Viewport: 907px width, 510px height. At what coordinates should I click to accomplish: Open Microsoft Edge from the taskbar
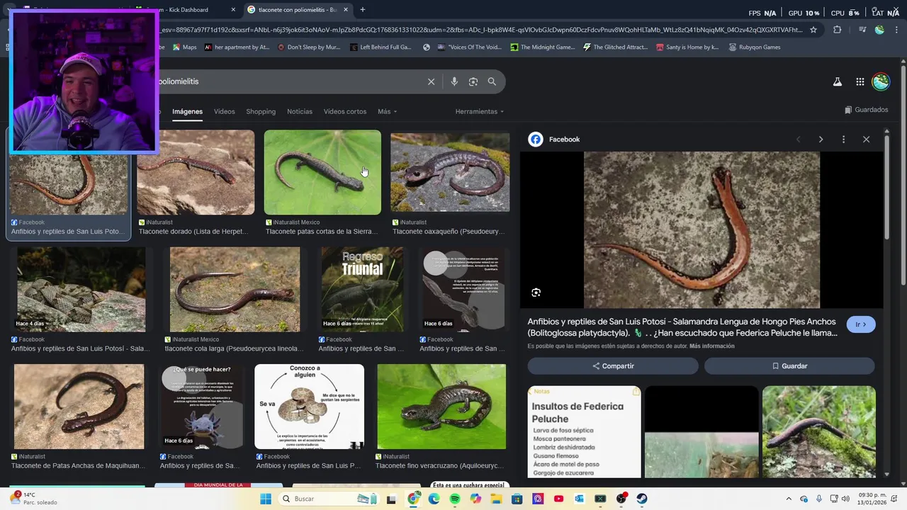click(434, 499)
